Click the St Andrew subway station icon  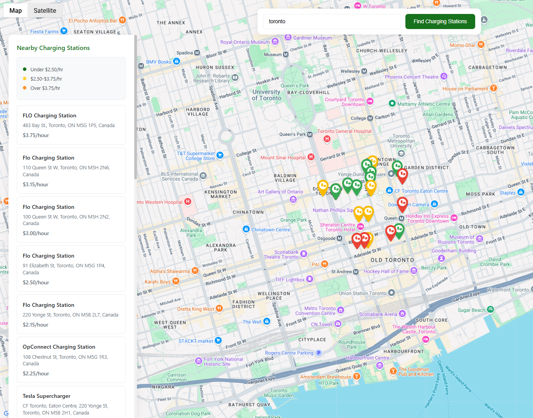pyautogui.click(x=356, y=272)
